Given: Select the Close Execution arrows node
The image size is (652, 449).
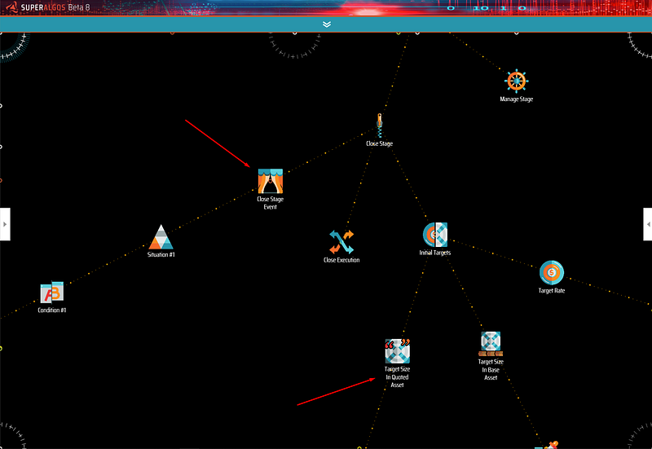Looking at the screenshot, I should [x=341, y=242].
